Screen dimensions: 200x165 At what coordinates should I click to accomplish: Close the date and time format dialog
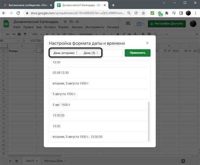pyautogui.click(x=147, y=43)
